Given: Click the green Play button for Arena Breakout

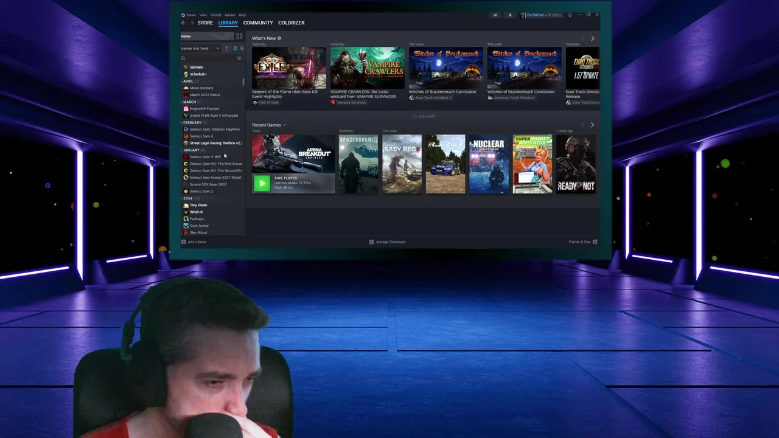Looking at the screenshot, I should [x=262, y=184].
